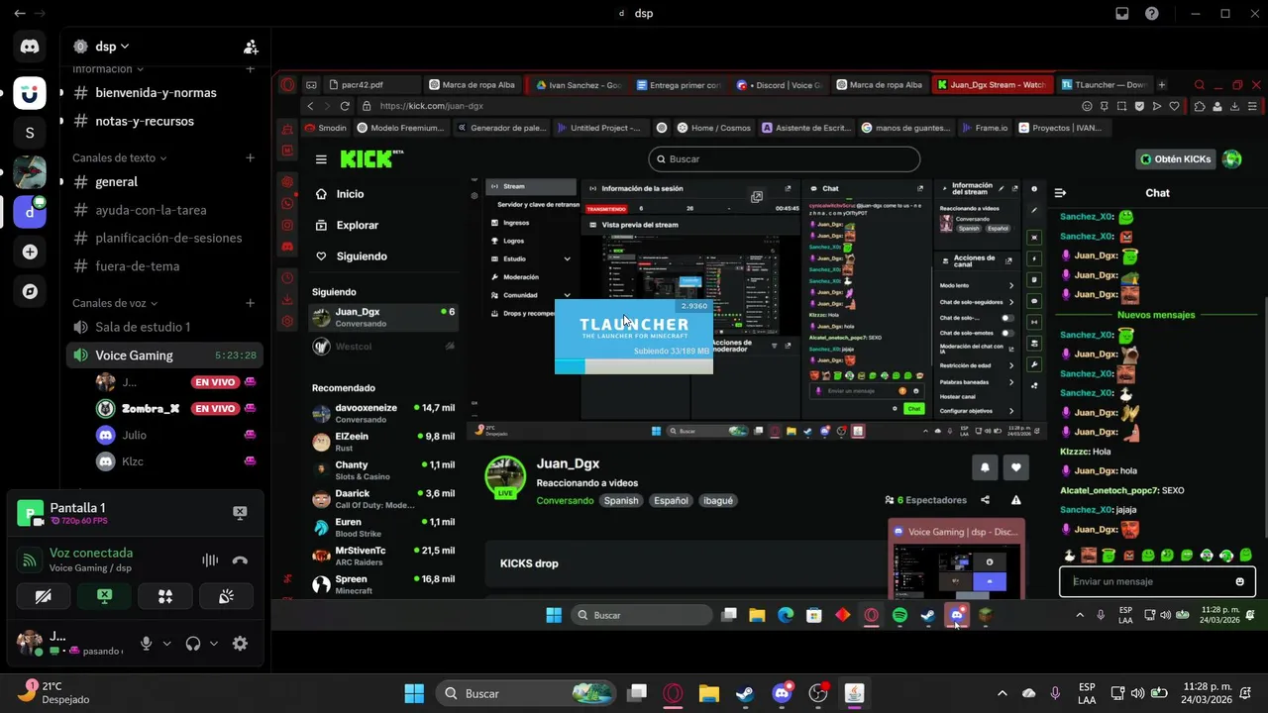Image resolution: width=1268 pixels, height=713 pixels.
Task: Mute the Discord microphone
Action: click(x=146, y=644)
